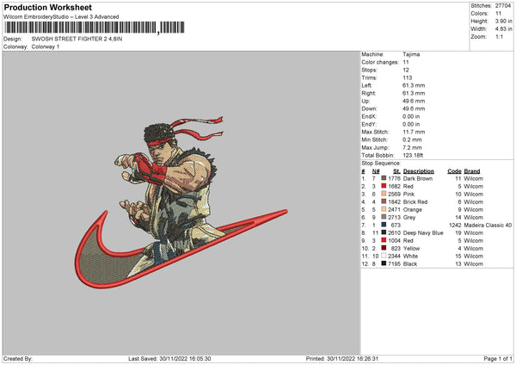Click the Stitches count value
The width and height of the screenshot is (516, 365).
503,6
